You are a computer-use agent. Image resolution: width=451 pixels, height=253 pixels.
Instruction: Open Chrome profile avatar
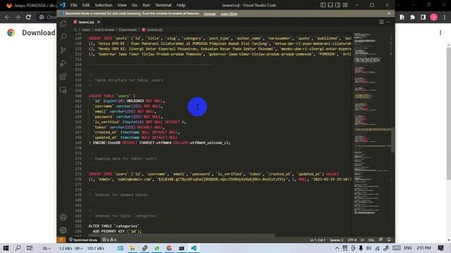(x=434, y=17)
